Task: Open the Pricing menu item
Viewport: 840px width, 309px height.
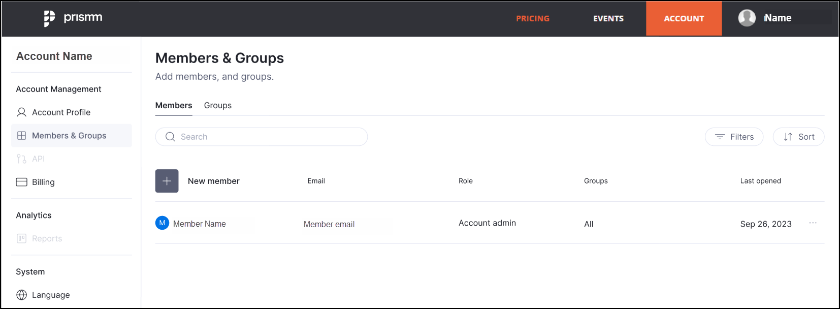Action: pos(533,18)
